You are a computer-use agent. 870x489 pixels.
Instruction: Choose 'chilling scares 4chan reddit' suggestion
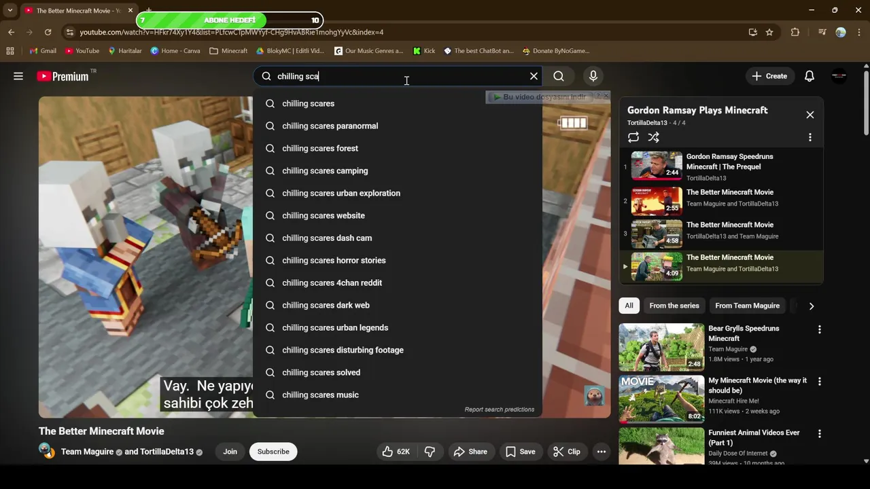pos(398,283)
